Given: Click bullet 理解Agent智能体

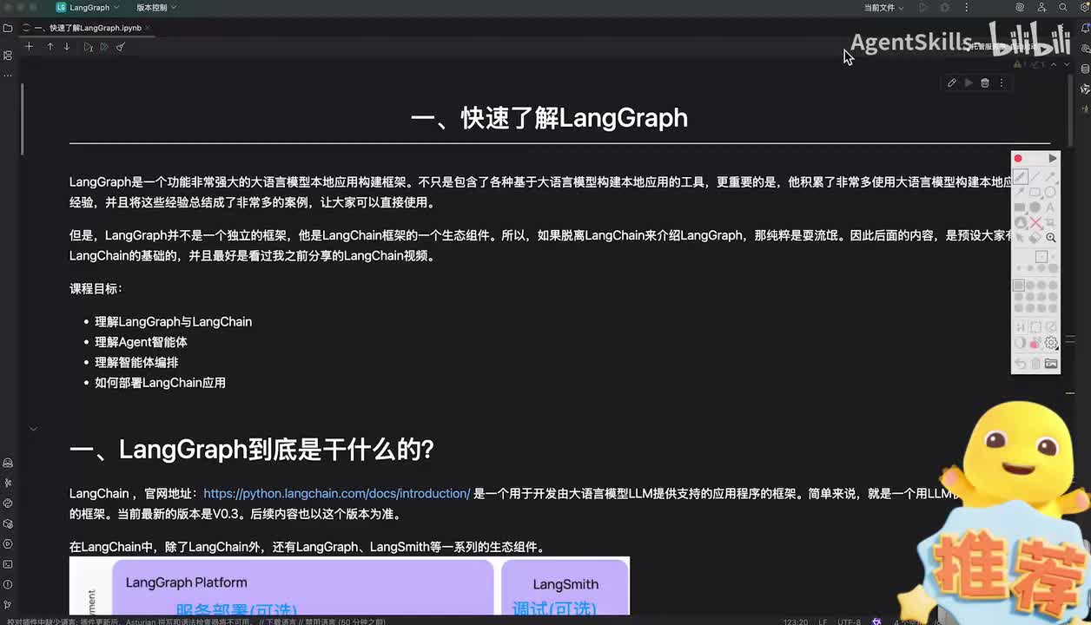Looking at the screenshot, I should coord(141,342).
